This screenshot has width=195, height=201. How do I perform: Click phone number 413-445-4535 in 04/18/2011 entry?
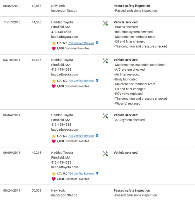pos(61,70)
